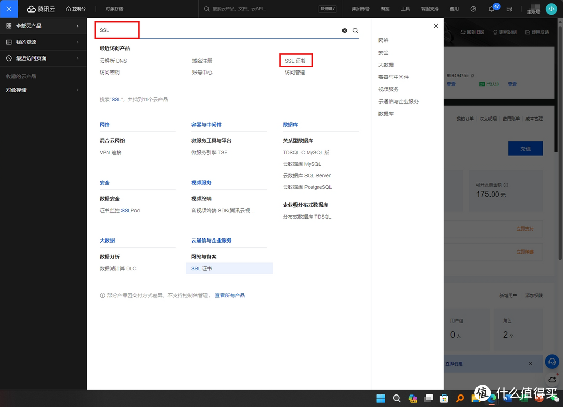
Task: Click the 充值 recharge button
Action: 525,149
